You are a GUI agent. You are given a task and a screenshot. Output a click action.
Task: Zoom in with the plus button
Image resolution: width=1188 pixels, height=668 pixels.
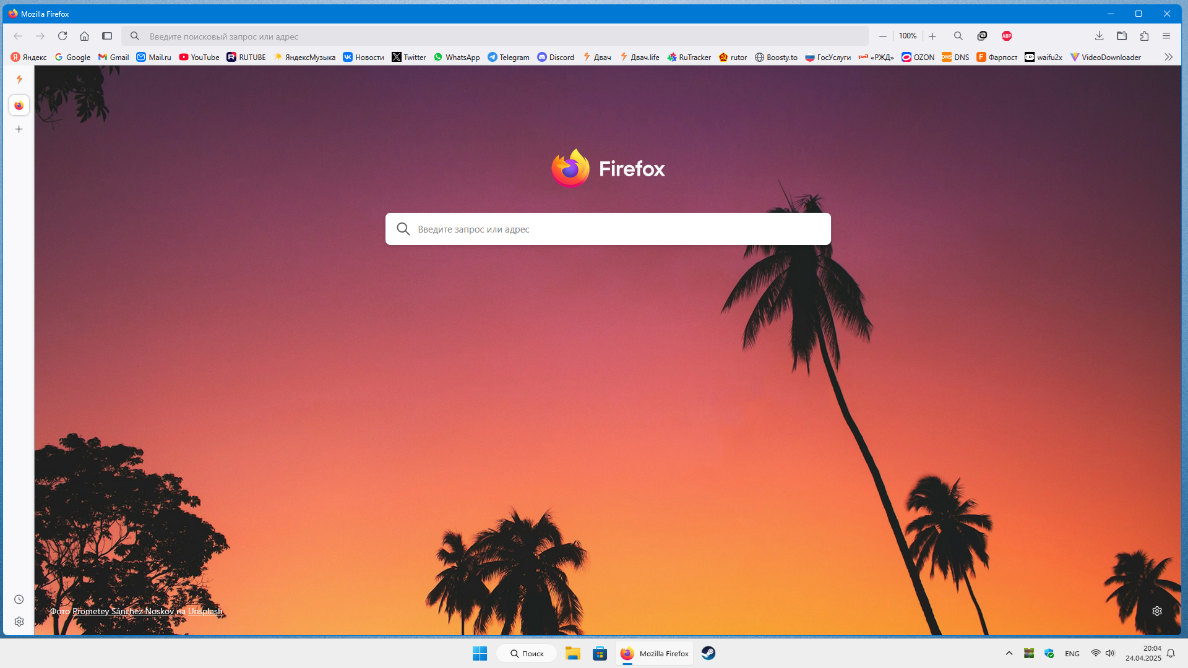932,36
